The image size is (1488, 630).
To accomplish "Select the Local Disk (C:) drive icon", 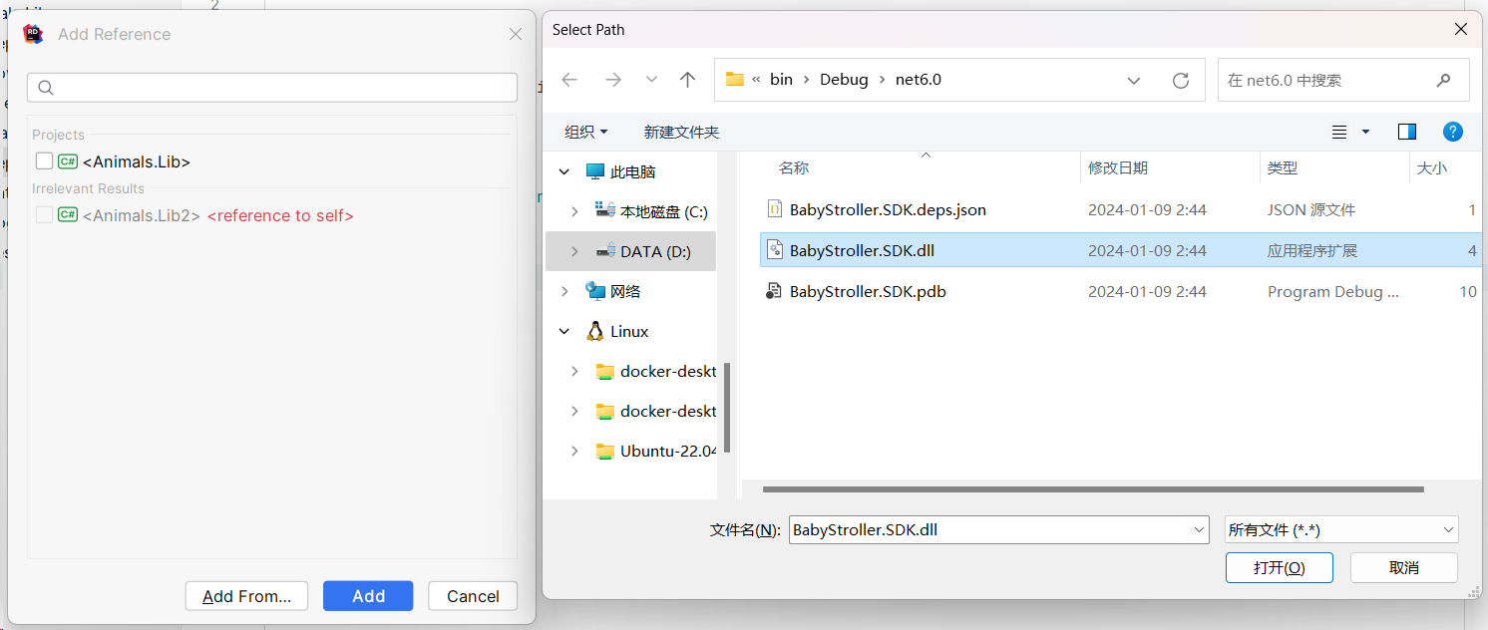I will (604, 210).
